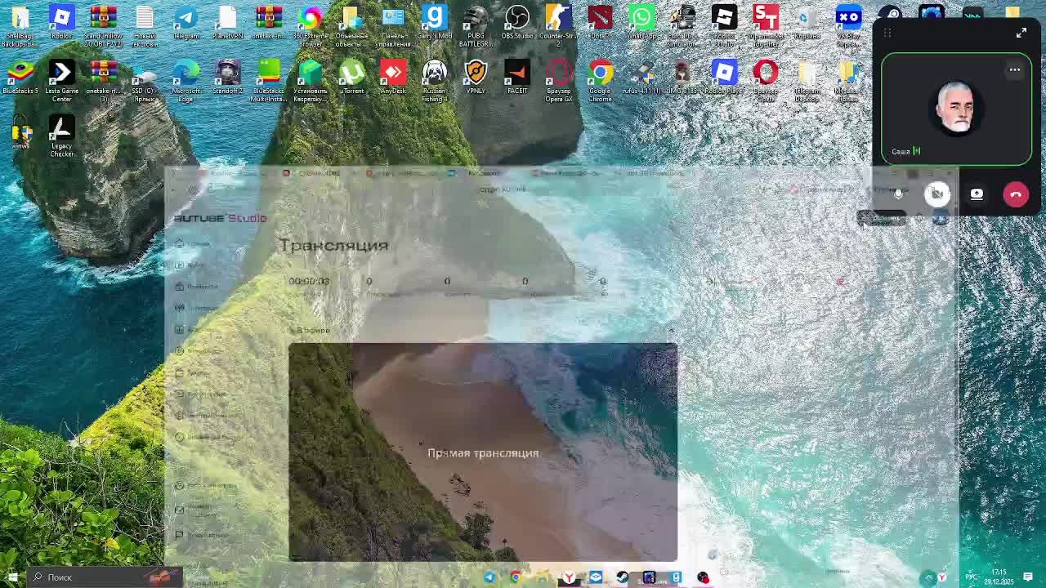This screenshot has width=1046, height=588.
Task: Click the Прямая трансляция preview in RuTube Studio
Action: click(x=483, y=452)
